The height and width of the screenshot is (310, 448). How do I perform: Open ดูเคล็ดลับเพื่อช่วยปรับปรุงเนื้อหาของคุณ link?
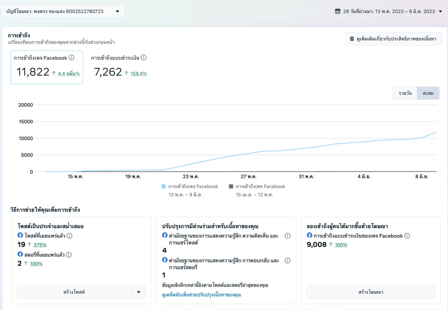click(202, 295)
